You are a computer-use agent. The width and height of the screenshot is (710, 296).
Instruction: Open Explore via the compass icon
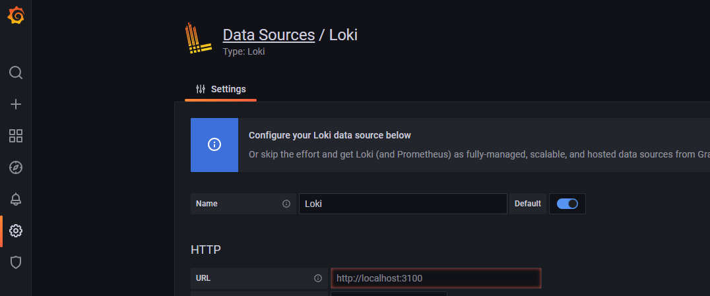(x=16, y=167)
